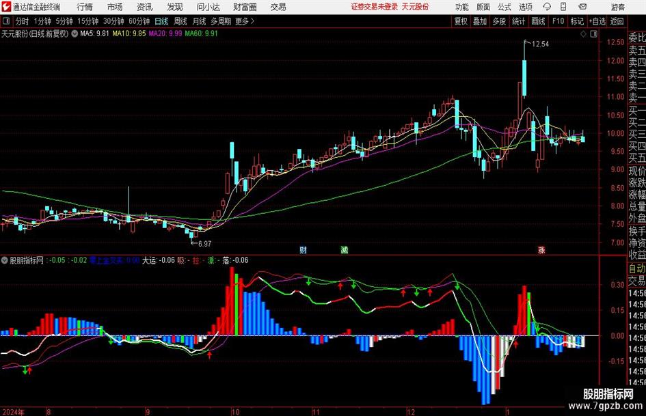Toggle the left side panel icon
This screenshot has width=646, height=416.
coord(6,21)
